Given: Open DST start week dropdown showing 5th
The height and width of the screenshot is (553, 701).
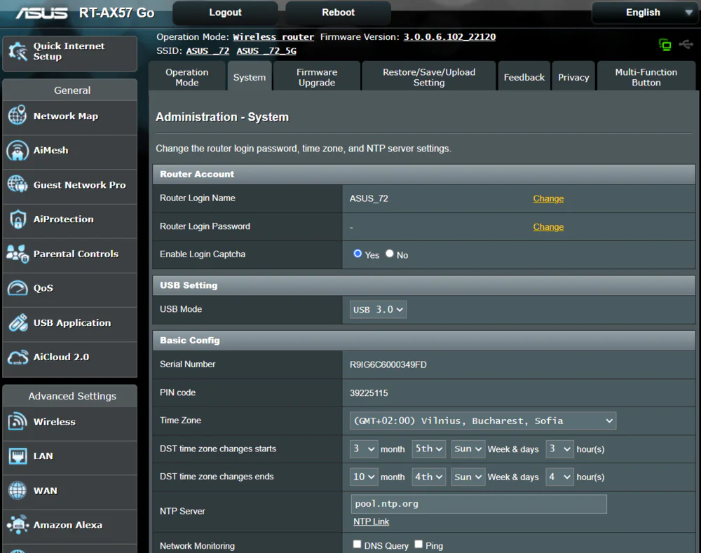Looking at the screenshot, I should 429,449.
